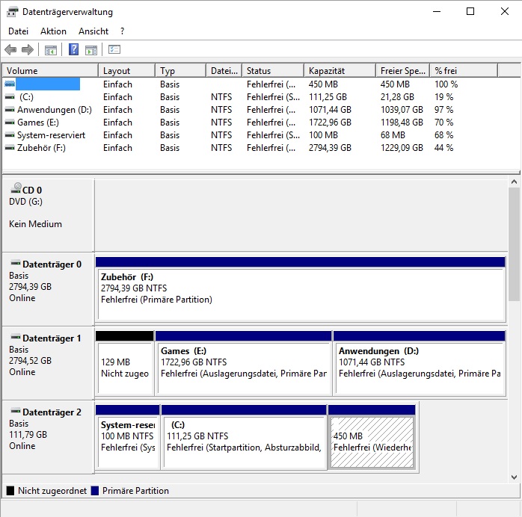
Task: Click the 70 % free cell
Action: [x=443, y=123]
